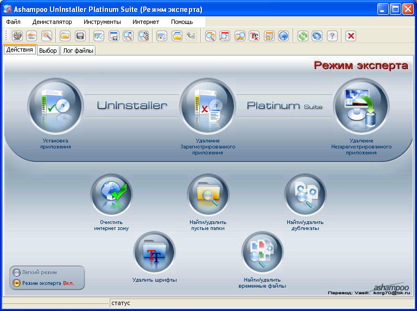The width and height of the screenshot is (417, 311).
Task: Open Удаление Зарегистрированного приложения icon
Action: click(208, 106)
